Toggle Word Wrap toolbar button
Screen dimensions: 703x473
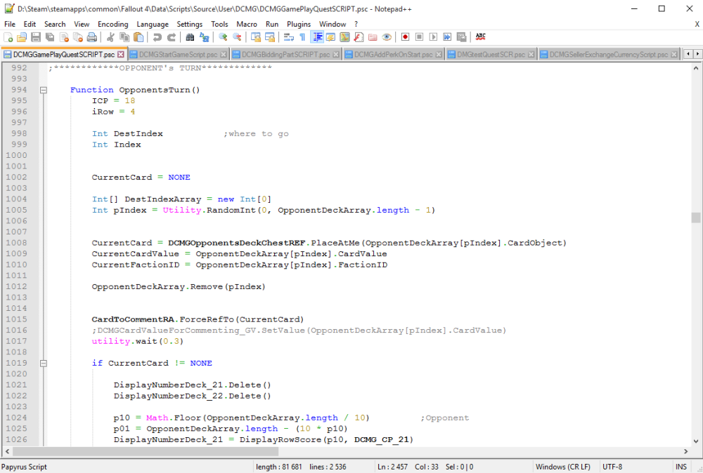tap(289, 37)
